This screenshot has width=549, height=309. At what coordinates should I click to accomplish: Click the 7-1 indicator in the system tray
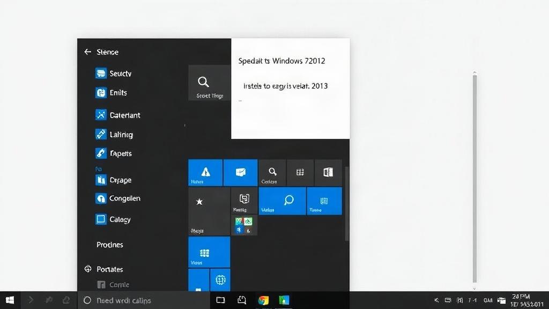coord(472,300)
